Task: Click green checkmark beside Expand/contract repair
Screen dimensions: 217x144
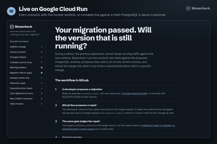Action: coord(41,88)
